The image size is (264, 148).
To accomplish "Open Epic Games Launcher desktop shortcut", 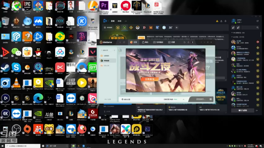I will tap(27, 6).
